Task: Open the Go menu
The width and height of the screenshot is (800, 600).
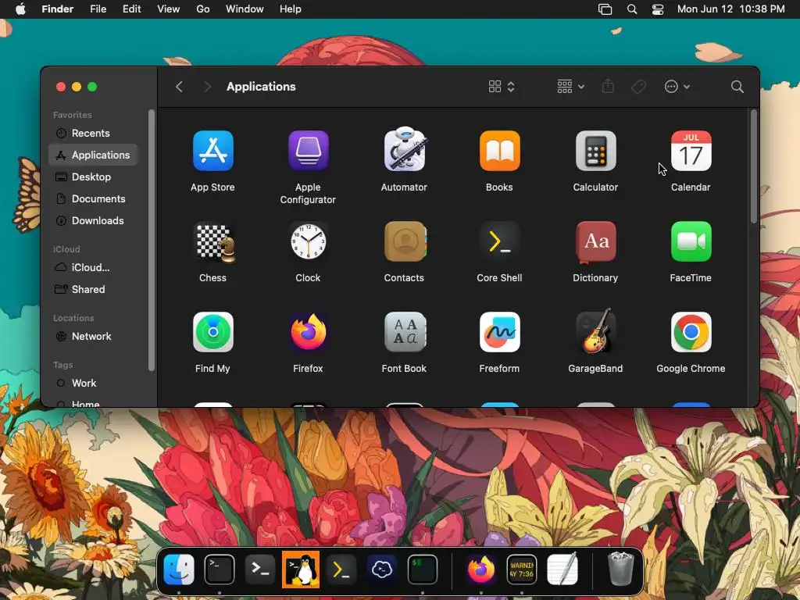Action: point(203,9)
